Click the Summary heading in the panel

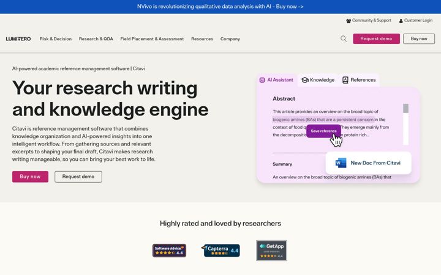click(x=282, y=164)
